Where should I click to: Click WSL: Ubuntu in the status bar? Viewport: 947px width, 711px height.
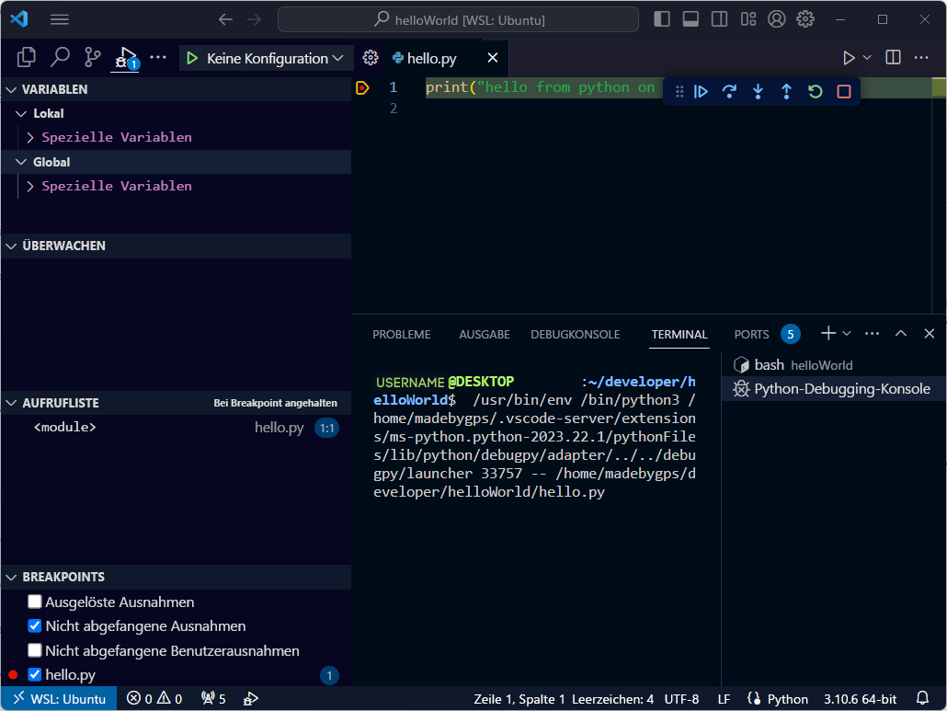59,698
